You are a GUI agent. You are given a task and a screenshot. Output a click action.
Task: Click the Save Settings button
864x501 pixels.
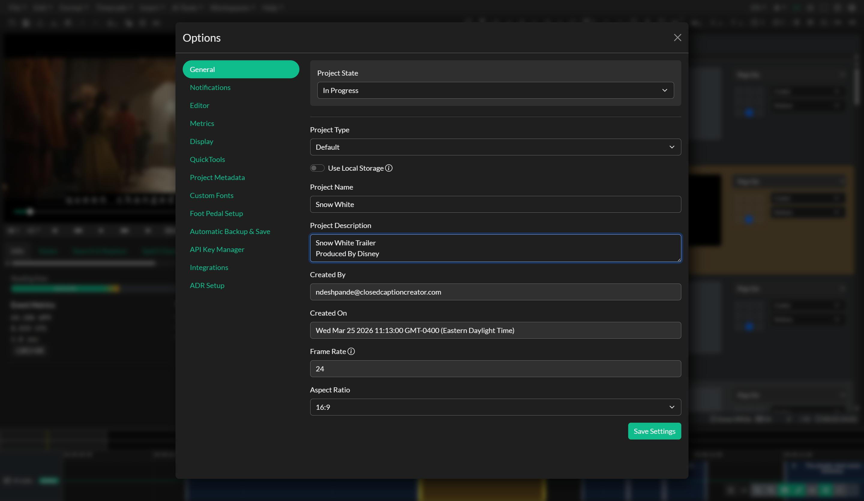655,431
